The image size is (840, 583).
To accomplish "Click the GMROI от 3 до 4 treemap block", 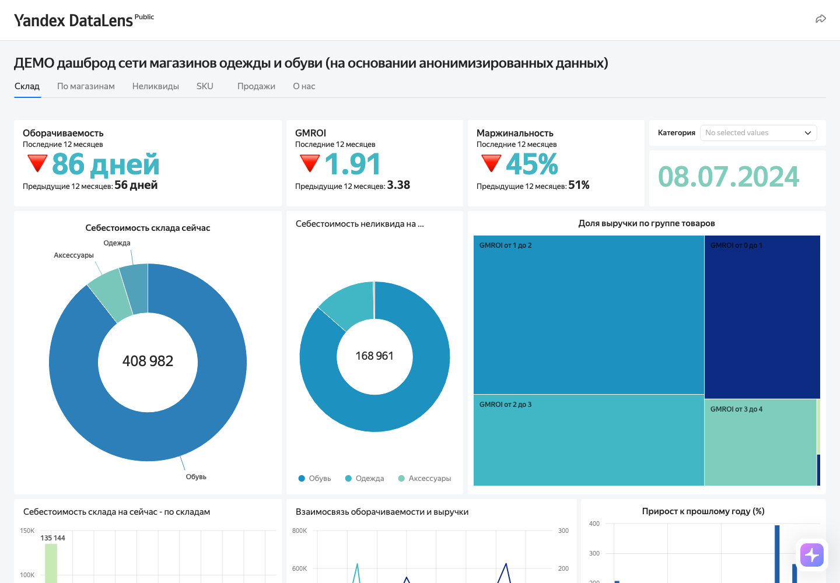I will 760,442.
